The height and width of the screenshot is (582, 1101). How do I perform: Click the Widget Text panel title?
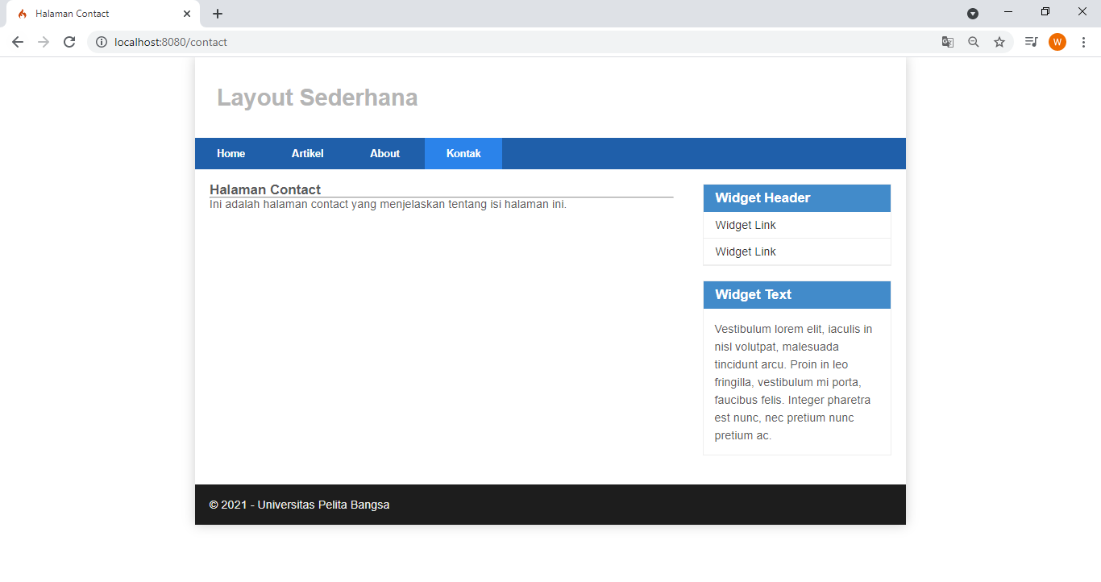753,294
